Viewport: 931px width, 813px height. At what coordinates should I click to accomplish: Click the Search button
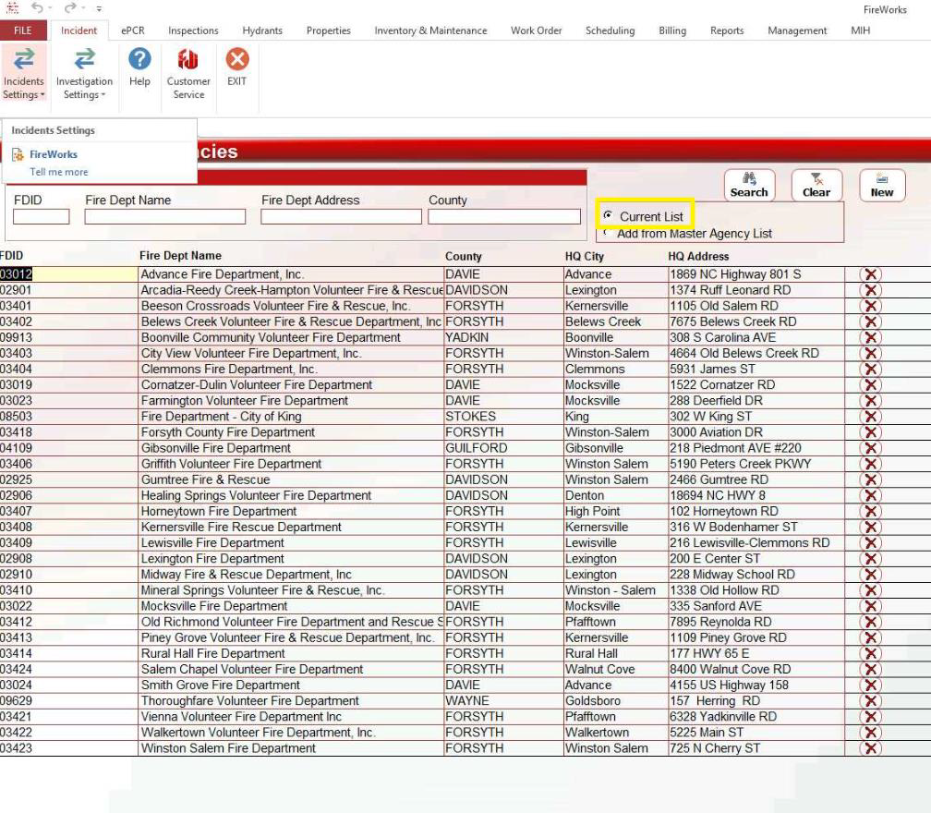[x=749, y=186]
